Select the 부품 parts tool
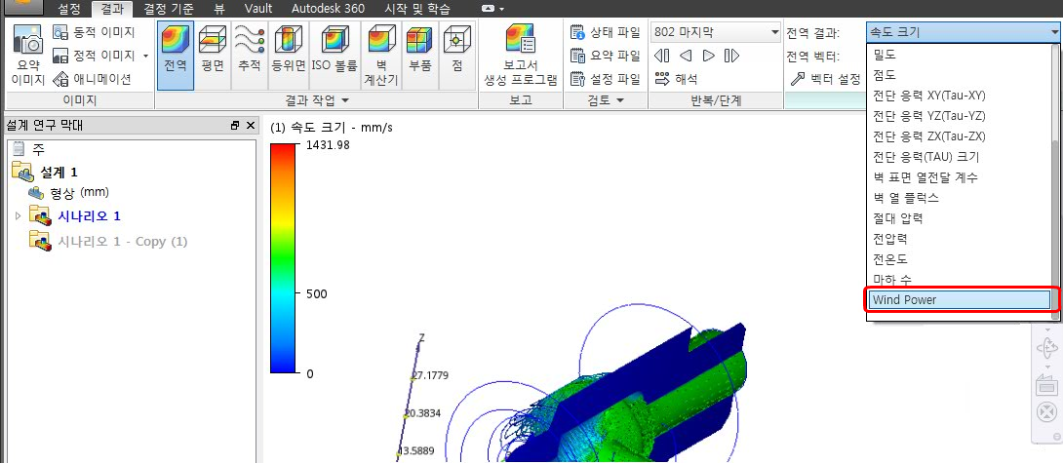The height and width of the screenshot is (464, 1063). 419,55
